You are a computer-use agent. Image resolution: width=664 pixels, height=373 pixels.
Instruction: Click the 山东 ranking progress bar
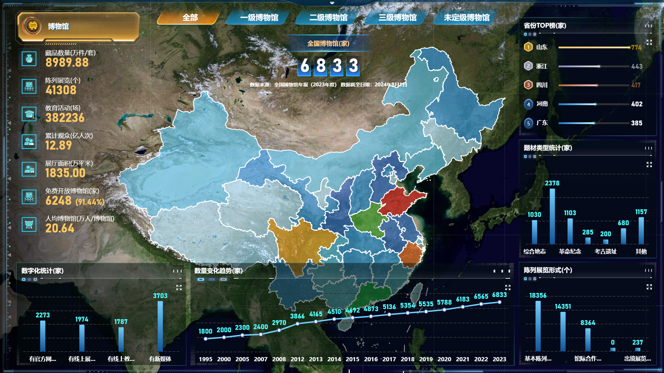click(x=593, y=47)
